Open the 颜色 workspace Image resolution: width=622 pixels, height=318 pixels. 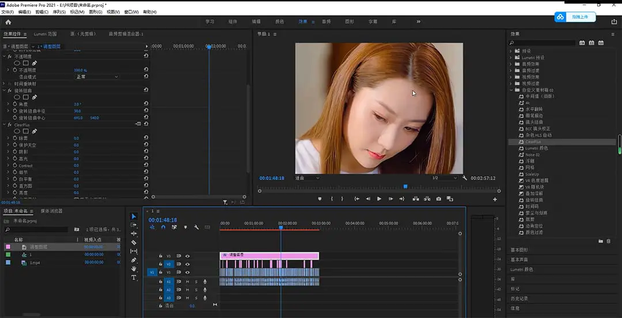coord(279,22)
